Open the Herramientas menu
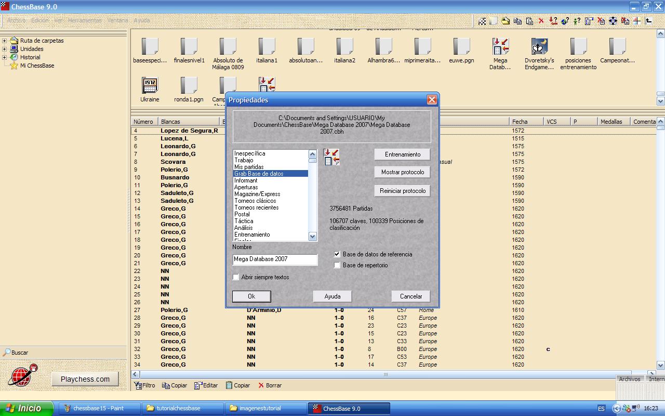Viewport: 665px width, 416px height. click(85, 21)
